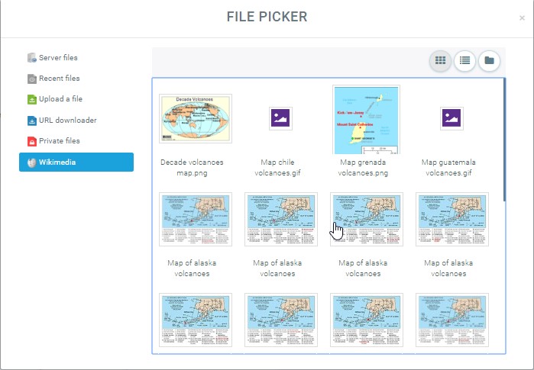This screenshot has width=534, height=370.
Task: Click the Upload a file icon
Action: (32, 99)
